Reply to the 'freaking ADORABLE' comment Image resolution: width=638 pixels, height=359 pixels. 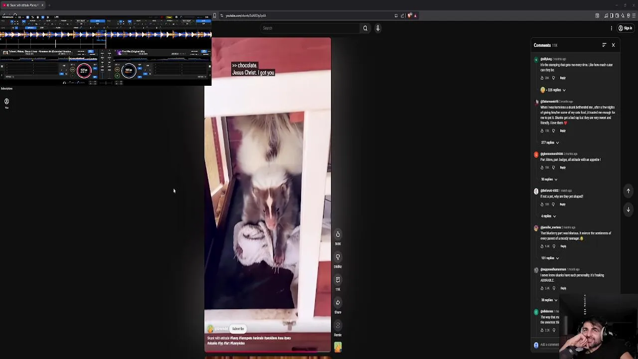tap(563, 288)
